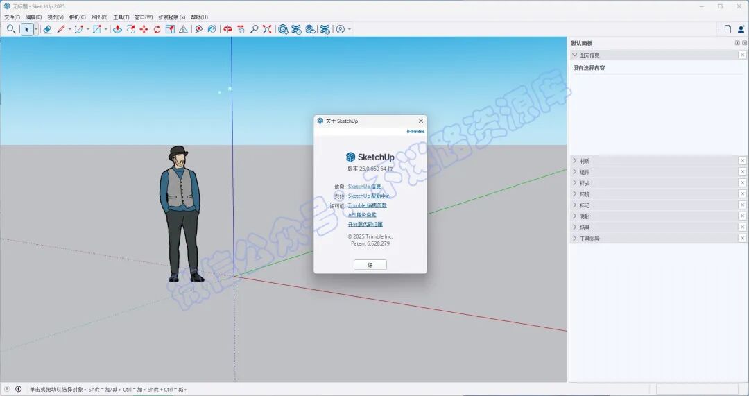Expand the 场景 panel

coord(575,227)
